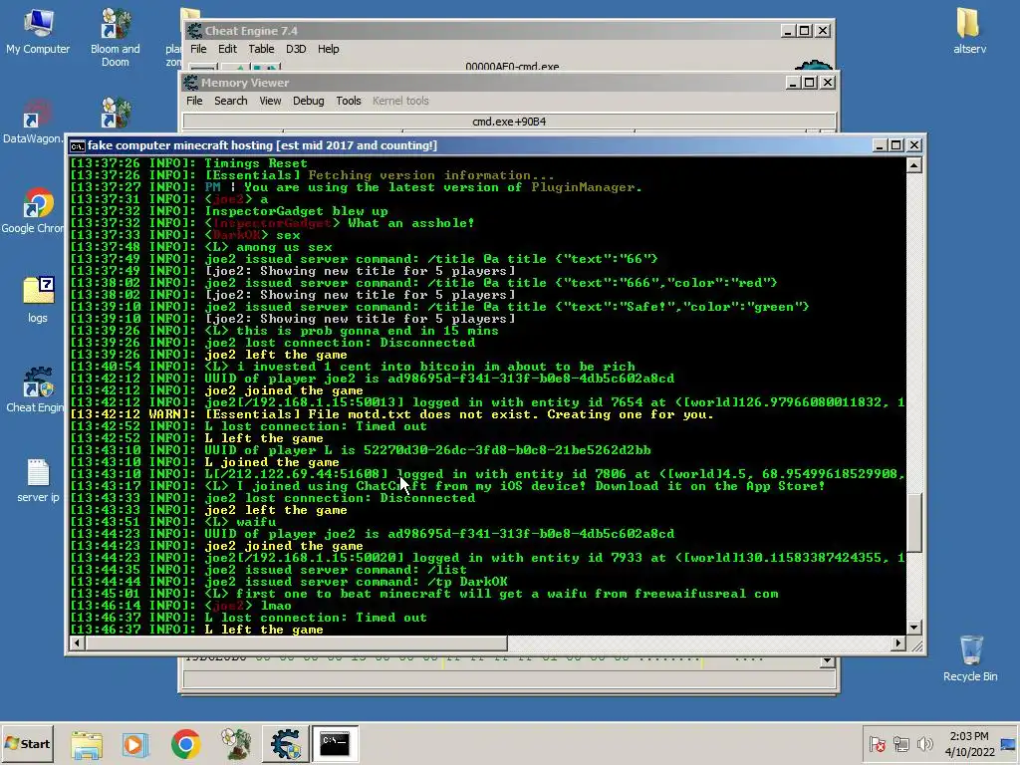
Task: Open the Table menu in Cheat Engine
Action: (x=261, y=49)
